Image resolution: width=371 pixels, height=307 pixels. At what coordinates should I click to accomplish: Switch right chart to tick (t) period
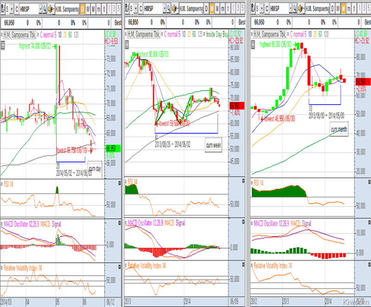coord(354,9)
